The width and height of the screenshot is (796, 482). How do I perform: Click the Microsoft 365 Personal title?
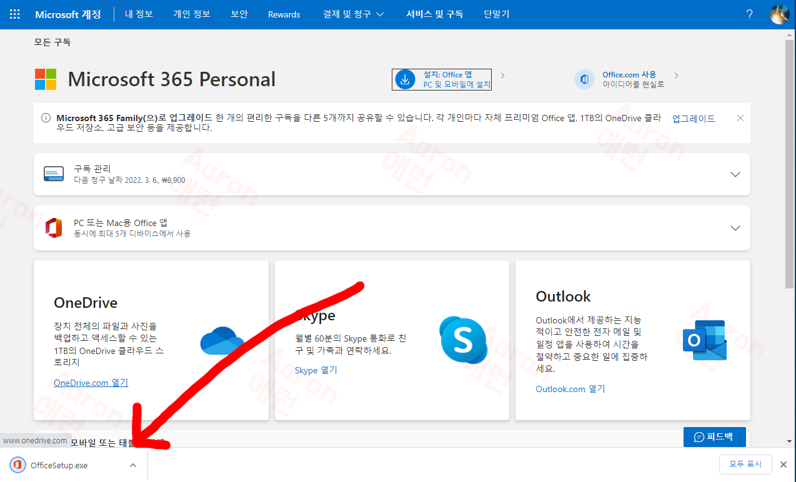(172, 79)
